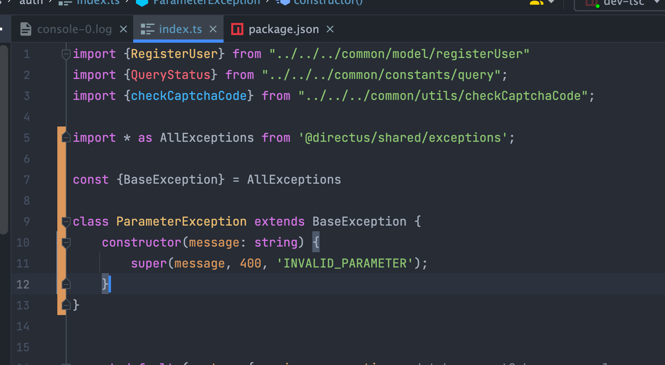The image size is (665, 365).
Task: Click the package.json npm icon
Action: [x=237, y=29]
